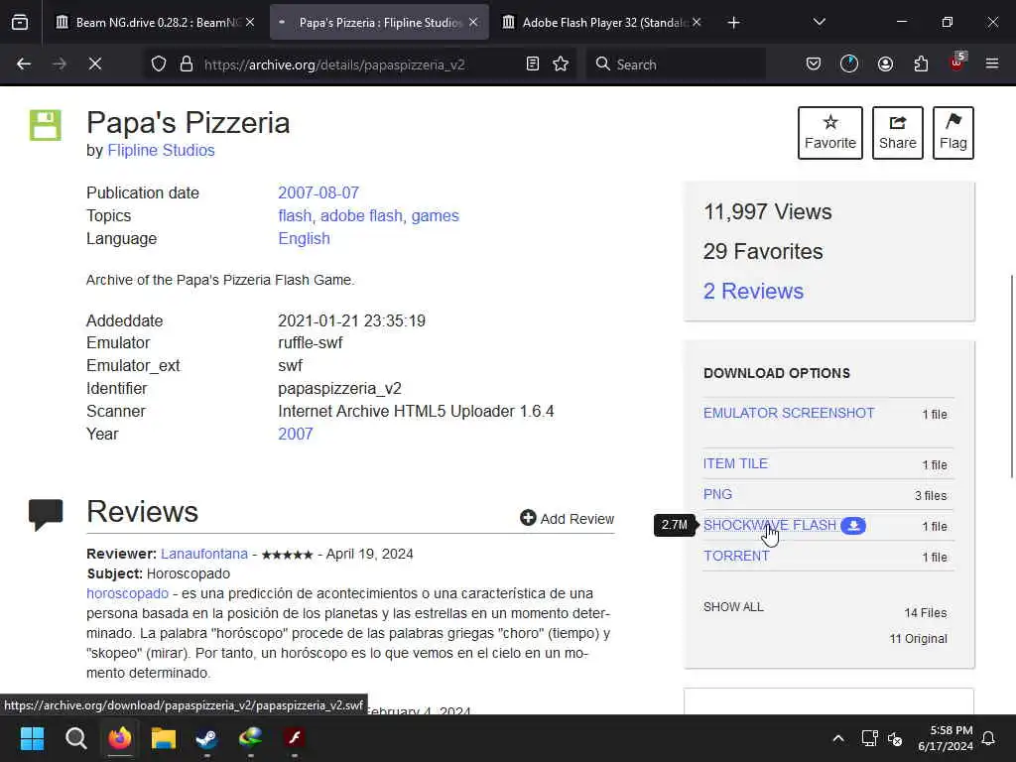This screenshot has height=762, width=1016.
Task: Click the blue download icon beside Shockwave Flash
Action: point(853,526)
